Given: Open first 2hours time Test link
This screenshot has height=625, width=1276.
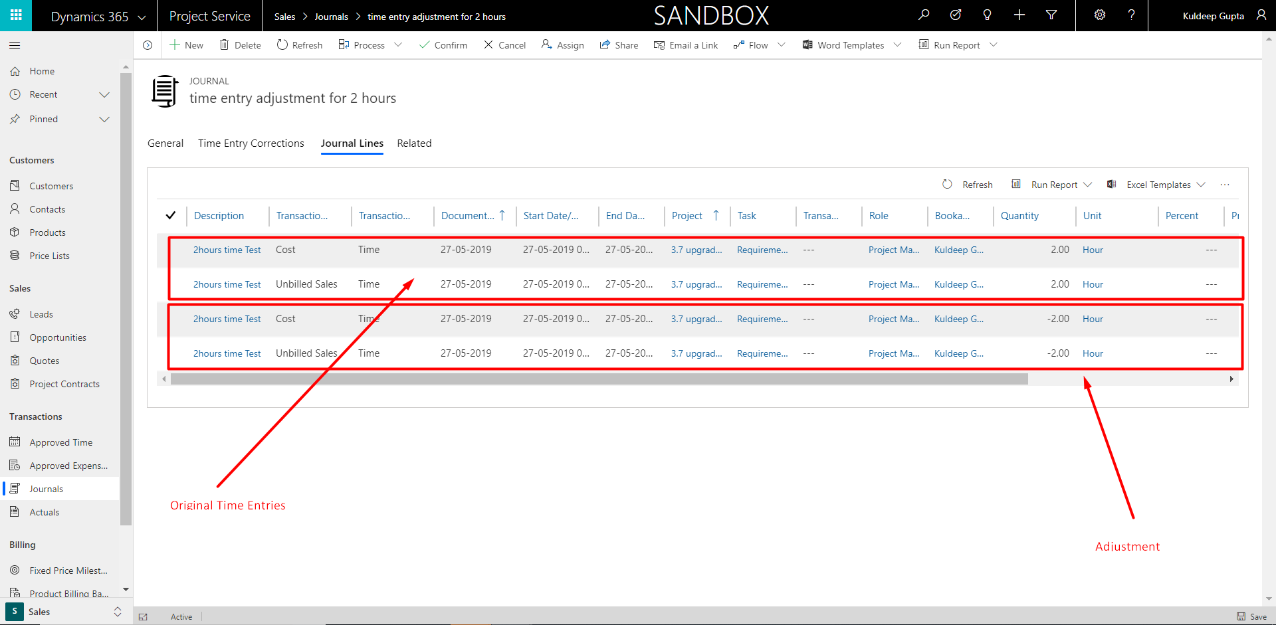Looking at the screenshot, I should (x=227, y=250).
